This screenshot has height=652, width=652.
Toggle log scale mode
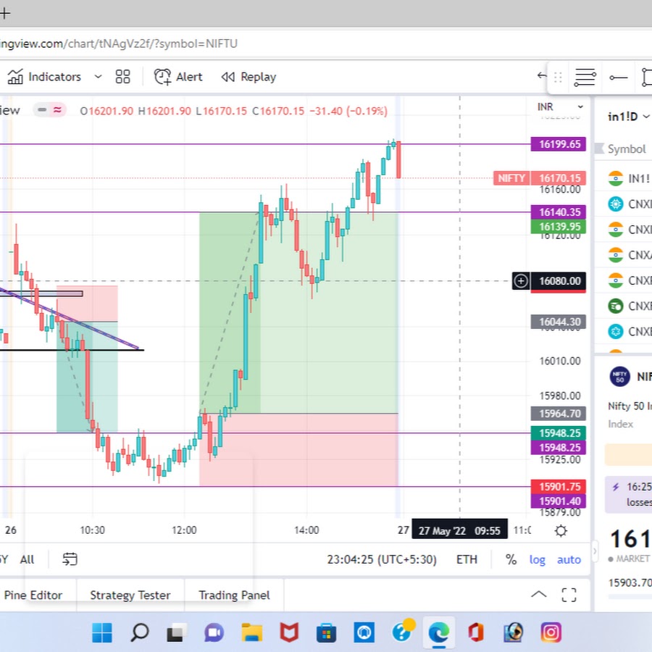[537, 559]
